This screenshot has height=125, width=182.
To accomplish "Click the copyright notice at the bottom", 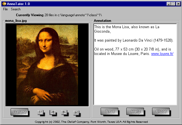I will 91,122.
